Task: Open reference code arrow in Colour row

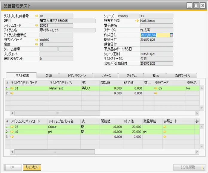Action: [x=164, y=127]
